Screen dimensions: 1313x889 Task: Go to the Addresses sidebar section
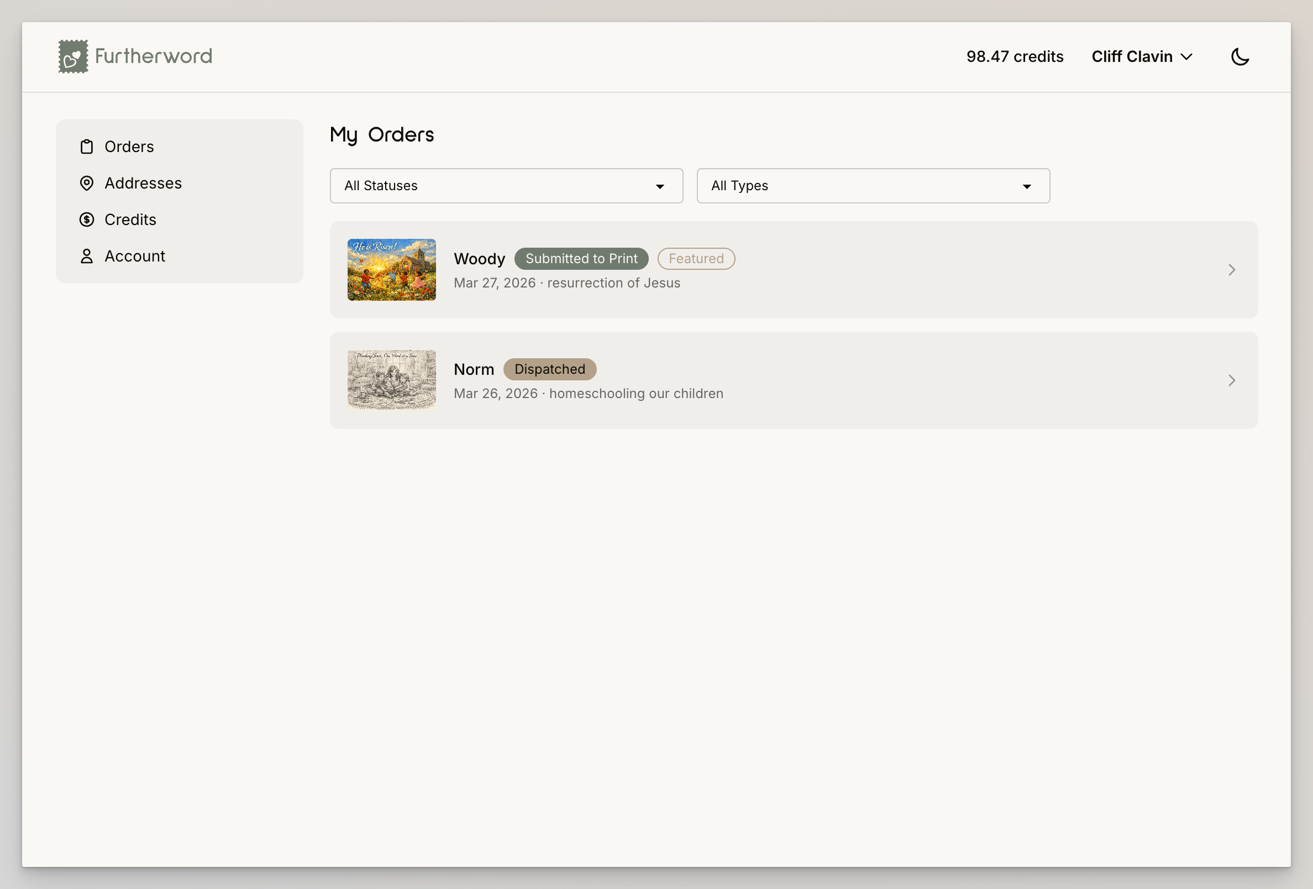[x=143, y=183]
